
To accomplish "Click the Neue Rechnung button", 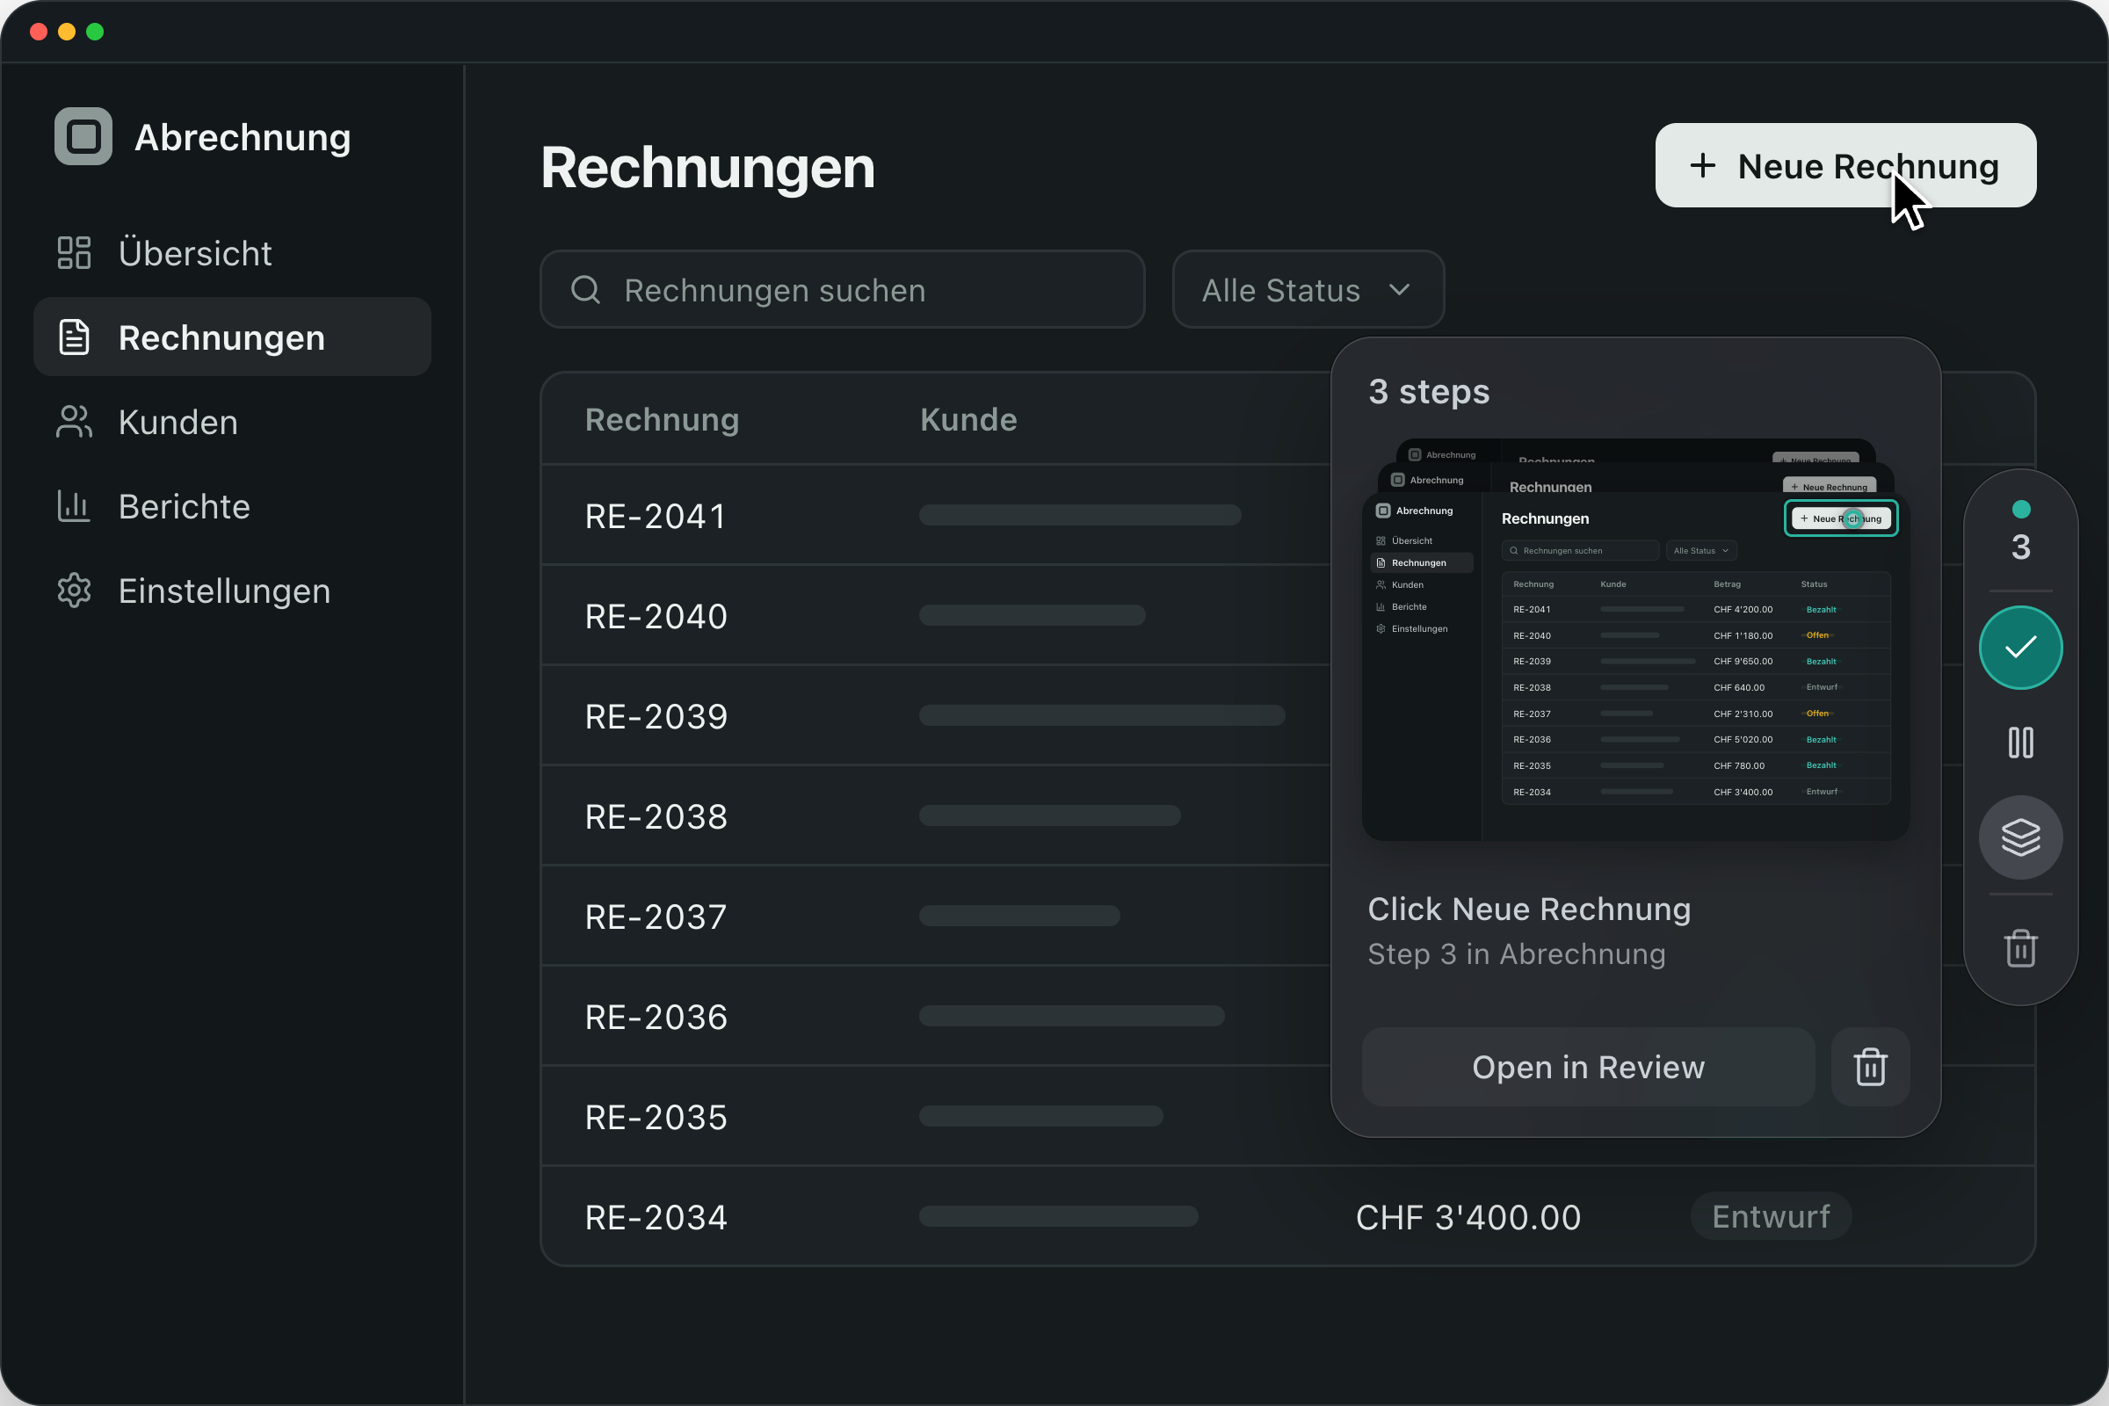I will pos(1845,165).
